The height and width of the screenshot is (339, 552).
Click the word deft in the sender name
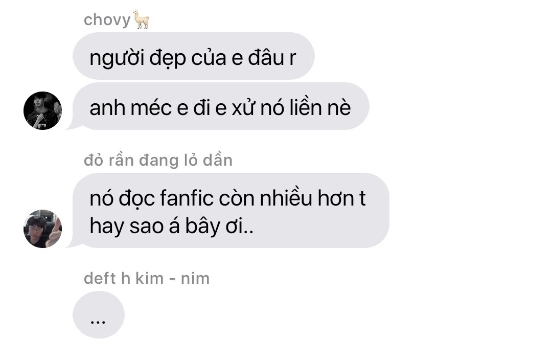100,279
